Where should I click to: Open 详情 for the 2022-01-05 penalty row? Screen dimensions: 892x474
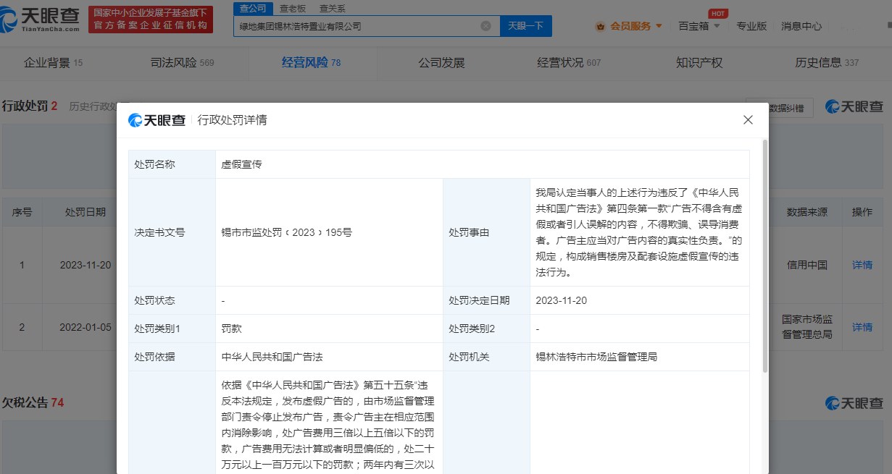click(862, 328)
